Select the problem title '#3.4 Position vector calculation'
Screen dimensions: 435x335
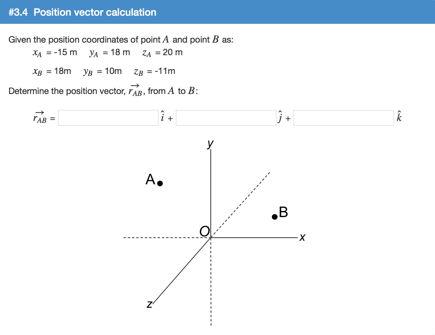click(x=82, y=12)
